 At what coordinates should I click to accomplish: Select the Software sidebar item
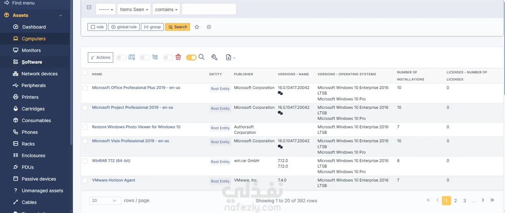click(32, 62)
